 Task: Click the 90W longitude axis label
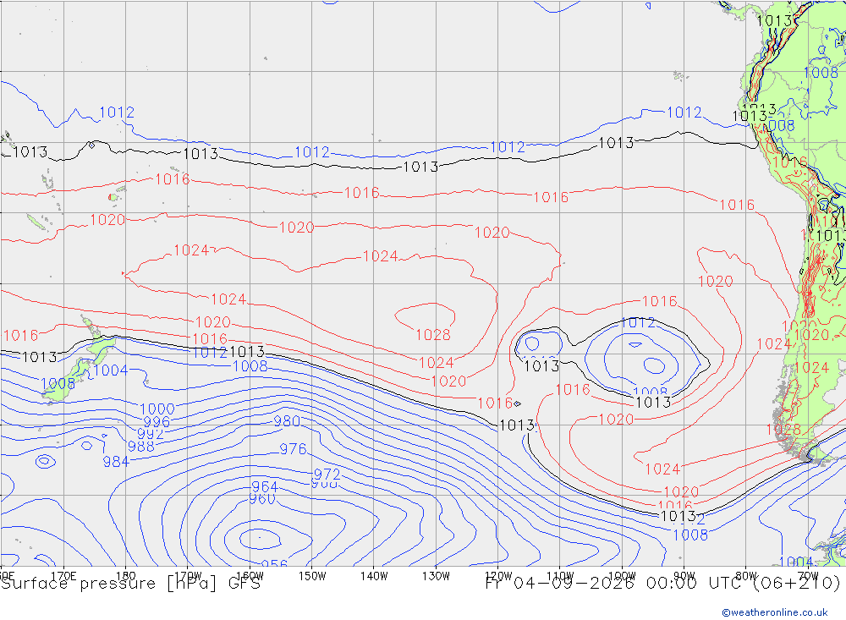coord(684,576)
